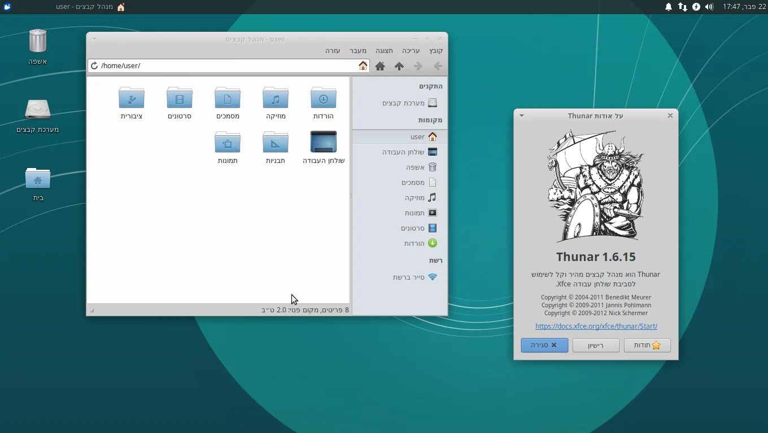
Task: Click סגירה close button in About dialog
Action: [544, 345]
